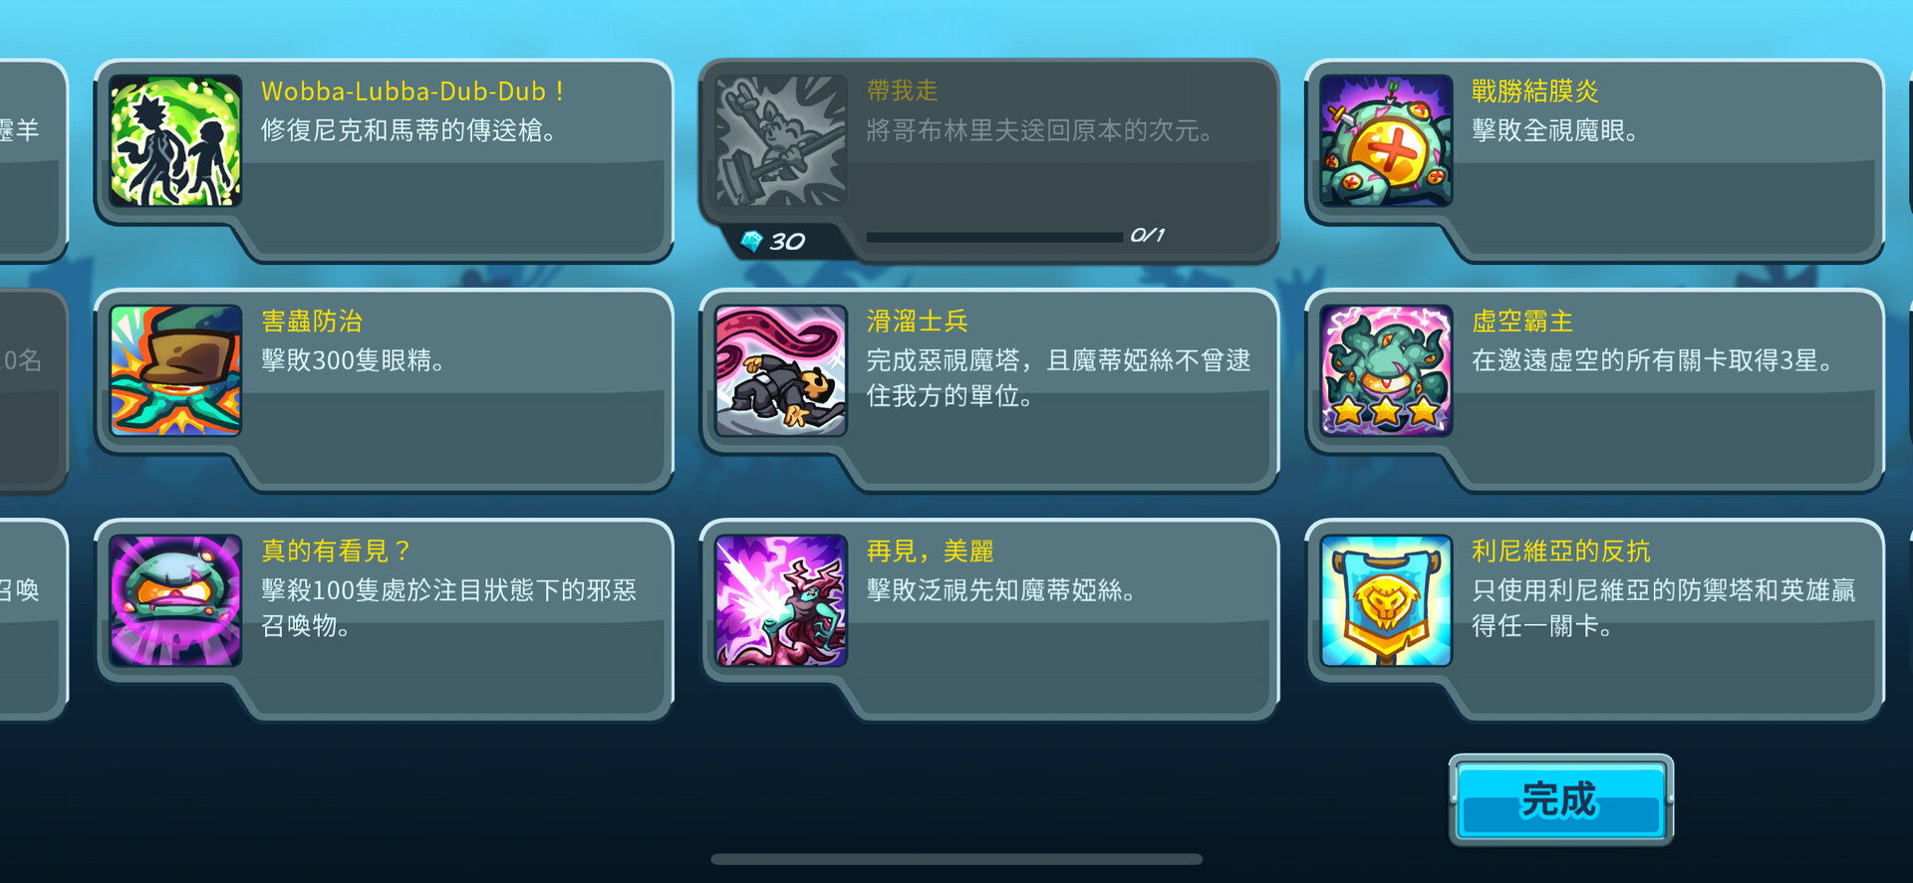Tap the Wobba-Lubba-Dub-Dub portal achievement icon

pos(175,140)
